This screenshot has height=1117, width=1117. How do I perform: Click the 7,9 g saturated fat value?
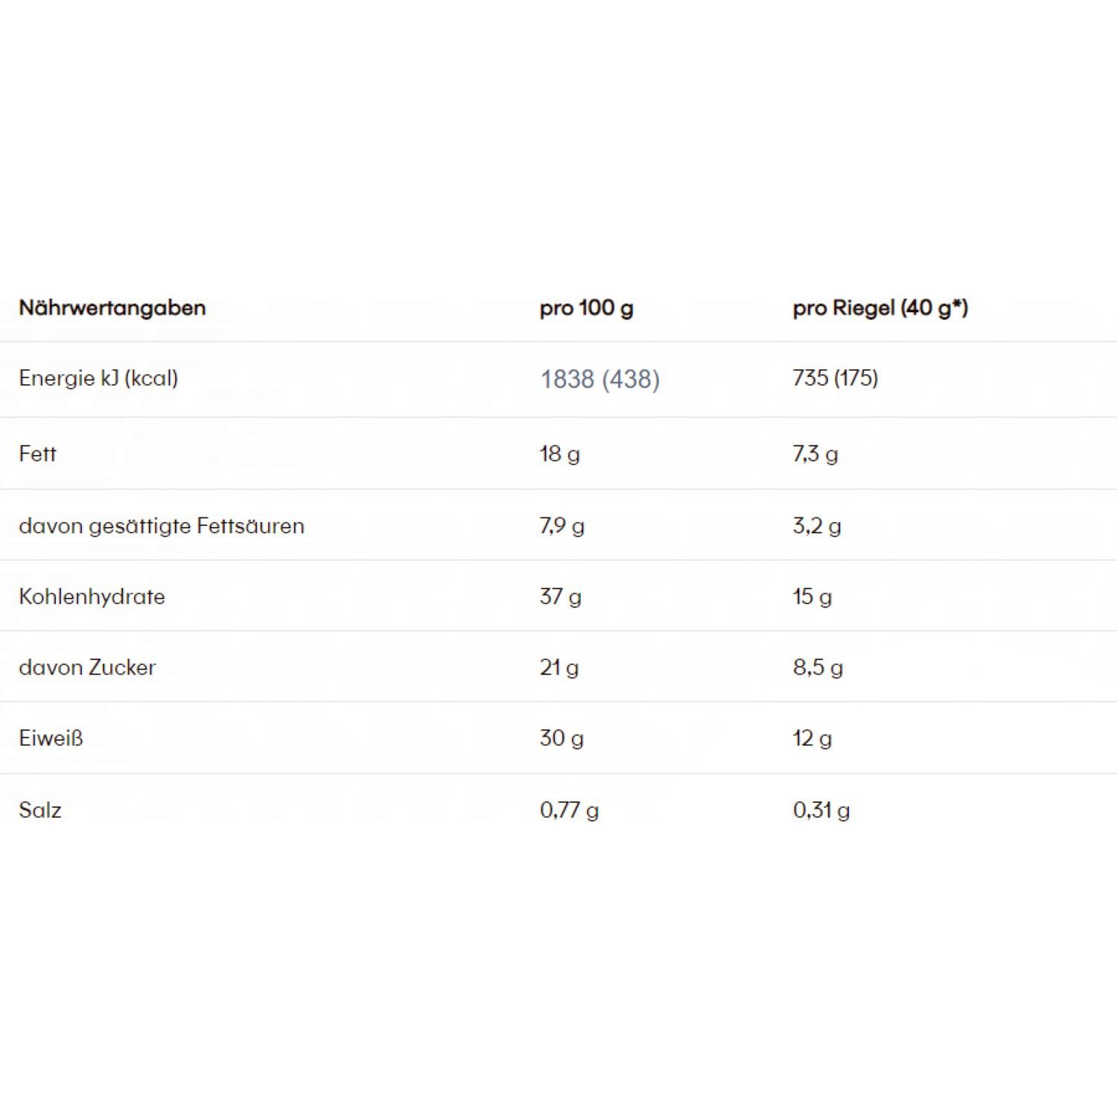tap(561, 526)
